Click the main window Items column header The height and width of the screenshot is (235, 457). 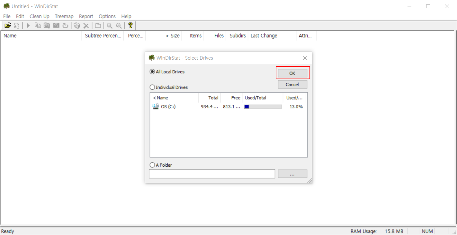pos(193,36)
